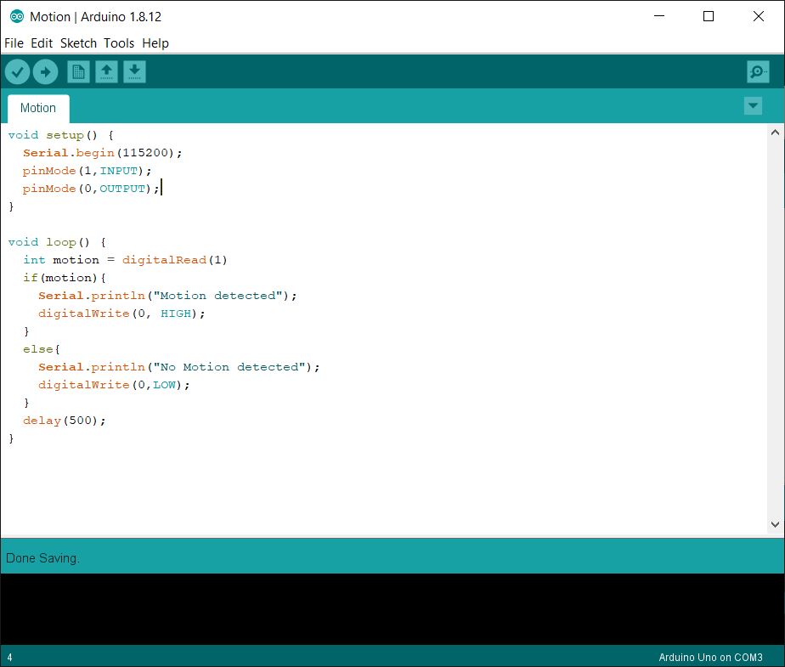Maximize the Arduino window
The height and width of the screenshot is (667, 785).
pos(709,16)
